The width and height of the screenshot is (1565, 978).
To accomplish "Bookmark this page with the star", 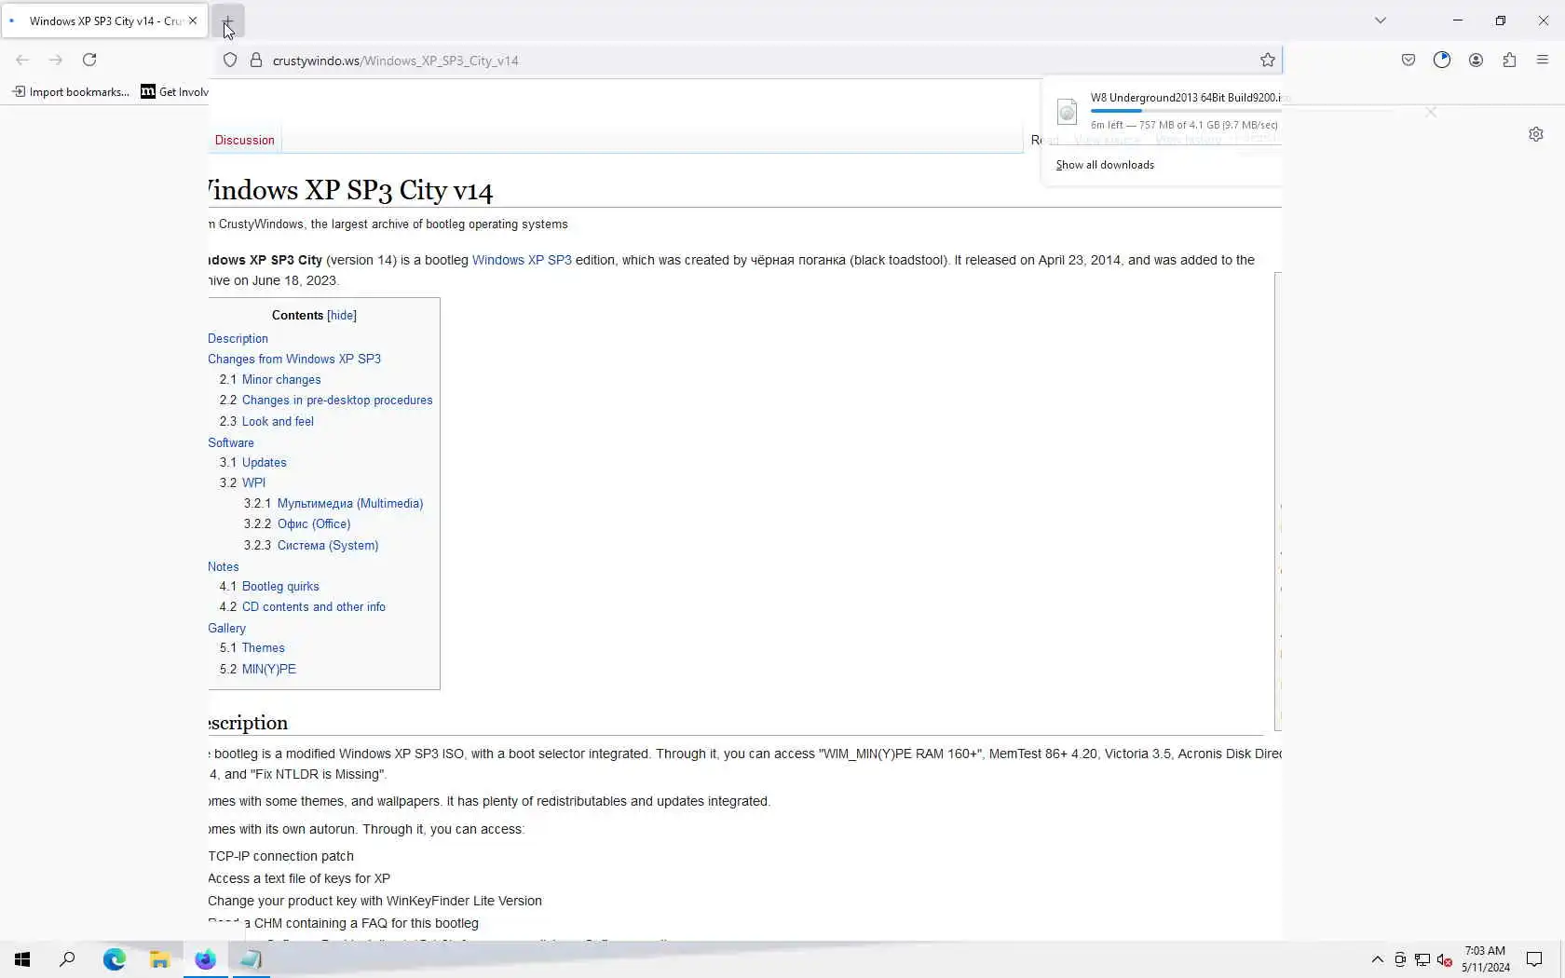I will [x=1268, y=61].
